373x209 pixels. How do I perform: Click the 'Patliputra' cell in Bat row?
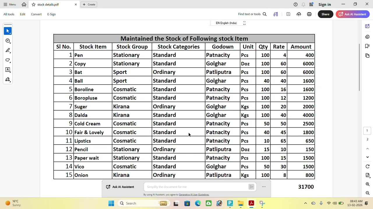(222, 72)
